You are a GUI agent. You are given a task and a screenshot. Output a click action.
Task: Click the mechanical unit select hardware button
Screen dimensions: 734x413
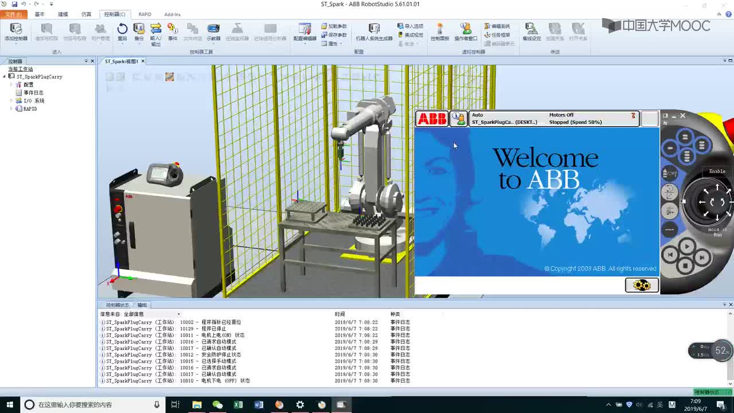(669, 173)
